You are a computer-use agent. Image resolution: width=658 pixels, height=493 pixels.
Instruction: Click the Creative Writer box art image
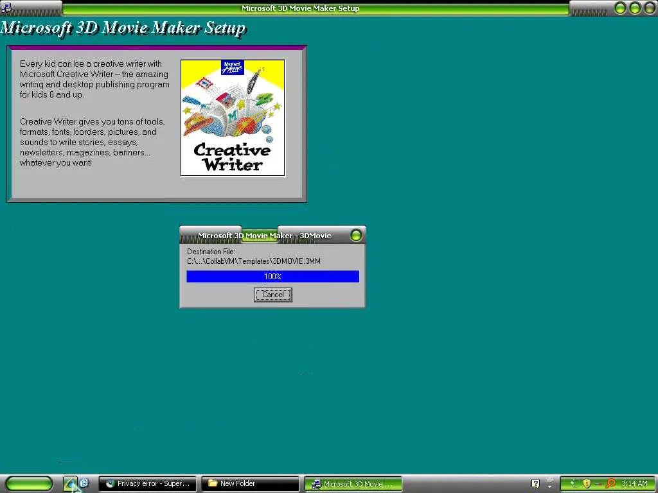pos(233,118)
